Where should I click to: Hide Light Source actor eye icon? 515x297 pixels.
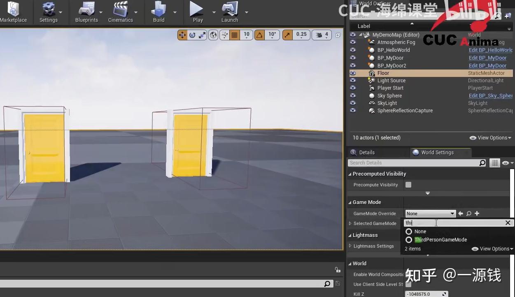pyautogui.click(x=353, y=81)
